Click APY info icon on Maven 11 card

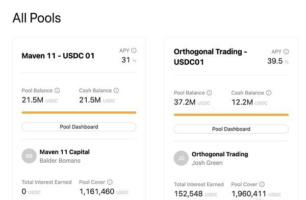134,51
